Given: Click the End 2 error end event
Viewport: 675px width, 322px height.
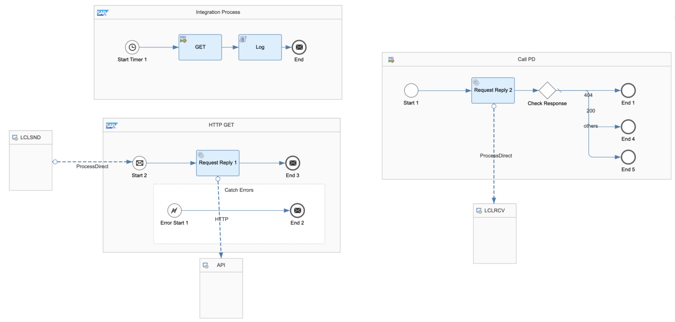Looking at the screenshot, I should coord(298,211).
